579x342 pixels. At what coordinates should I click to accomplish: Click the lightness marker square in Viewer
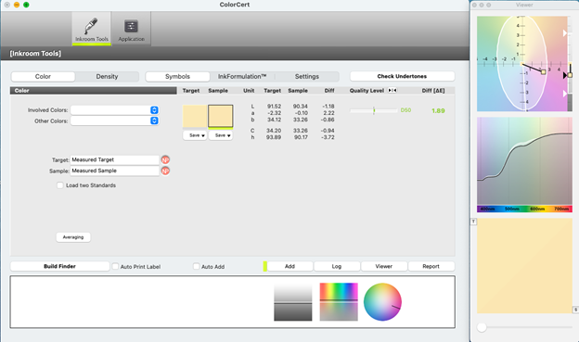[570, 75]
